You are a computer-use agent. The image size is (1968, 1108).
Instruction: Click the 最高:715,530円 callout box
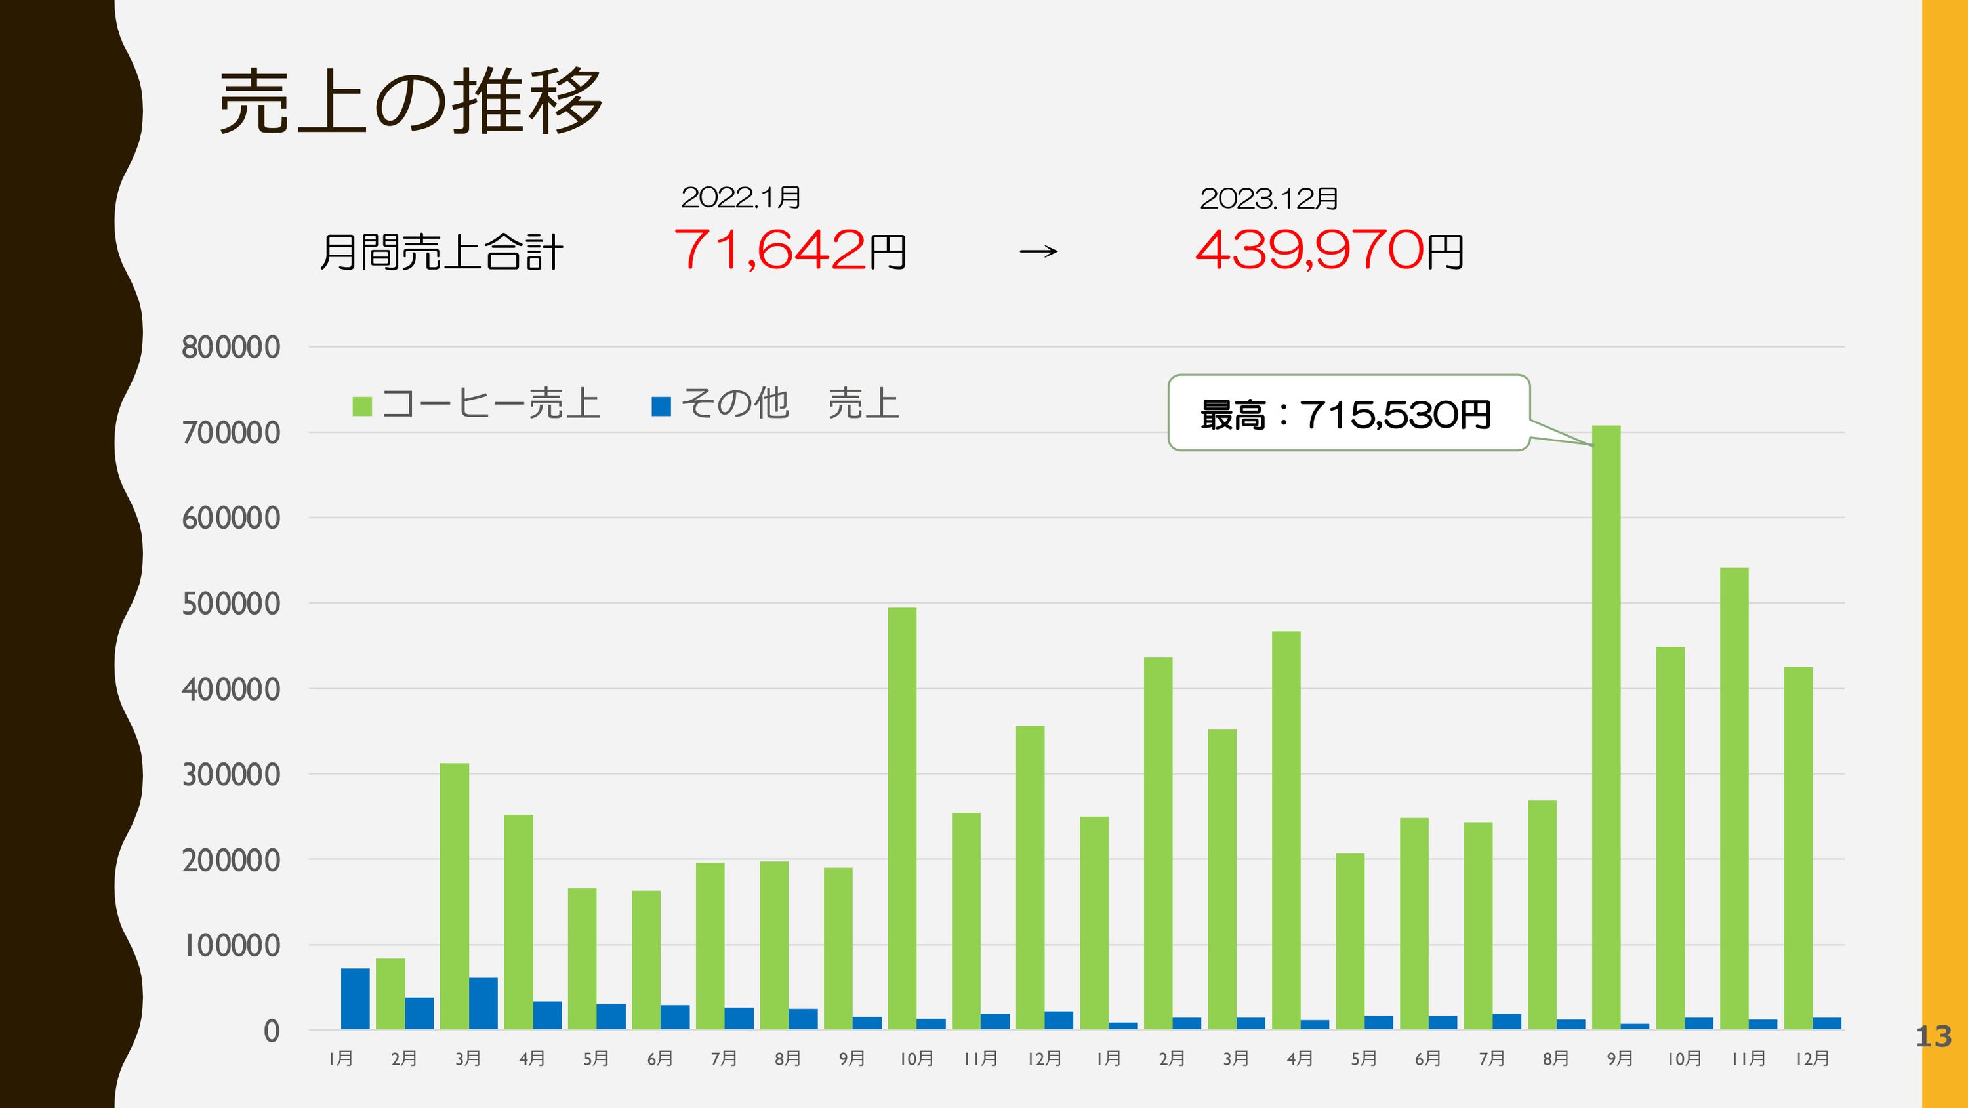[x=1347, y=413]
